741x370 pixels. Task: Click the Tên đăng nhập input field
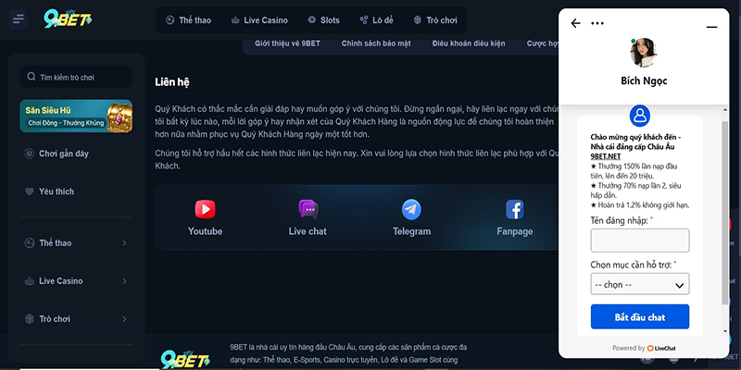639,240
